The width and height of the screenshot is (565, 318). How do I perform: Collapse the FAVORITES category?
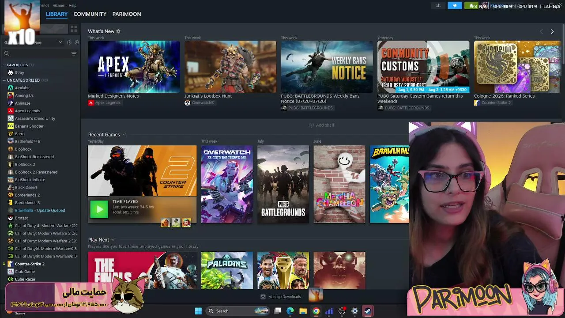point(4,65)
